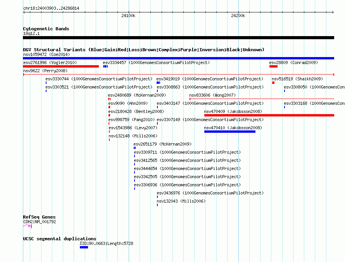This screenshot has height=262, width=345.
Task: Click the magenta CDH2 gene glyph
Action: pyautogui.click(x=28, y=226)
